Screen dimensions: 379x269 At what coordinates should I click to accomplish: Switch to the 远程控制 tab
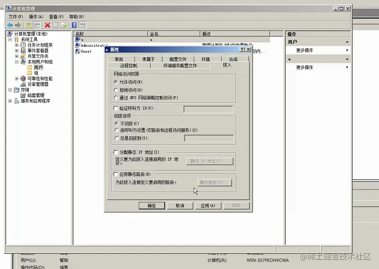[x=129, y=66]
